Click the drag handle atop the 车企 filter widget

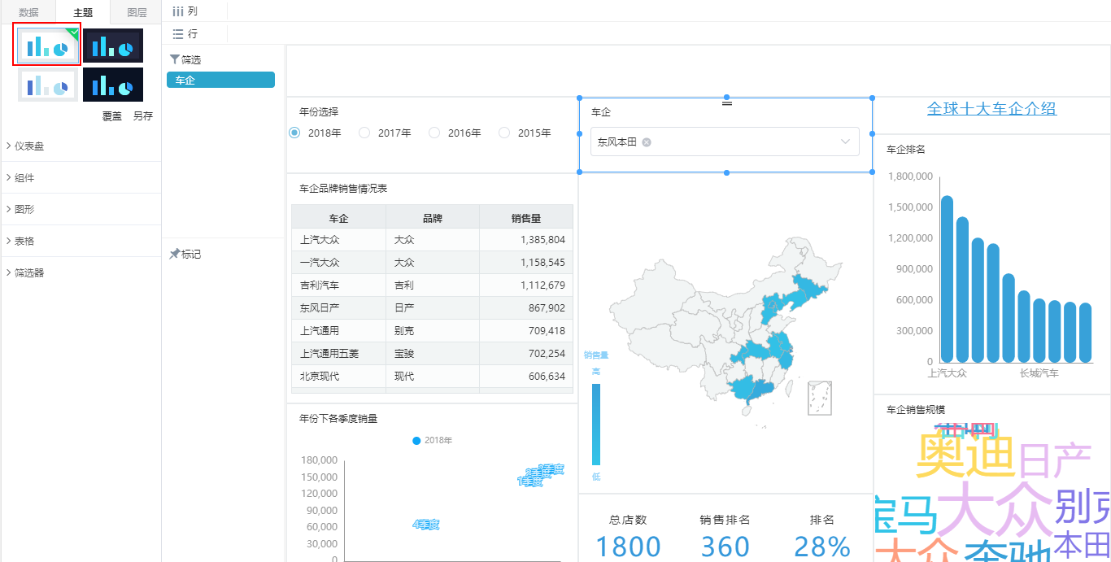[727, 103]
